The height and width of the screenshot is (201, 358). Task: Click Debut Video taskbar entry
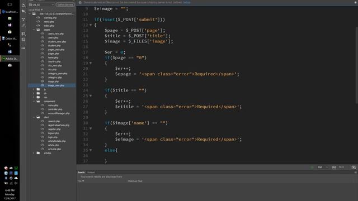tap(10, 39)
